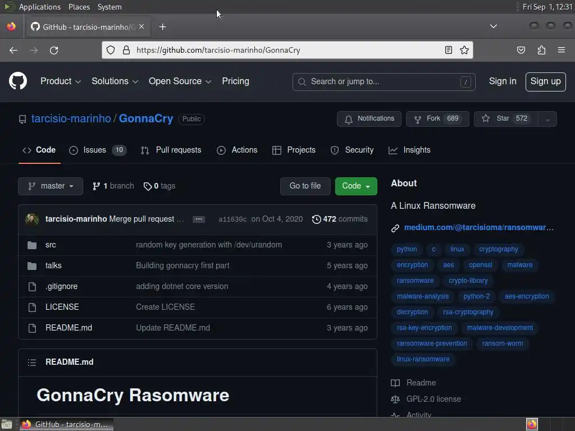Click the a11630c commit hash
This screenshot has height=431, width=575.
pos(232,219)
